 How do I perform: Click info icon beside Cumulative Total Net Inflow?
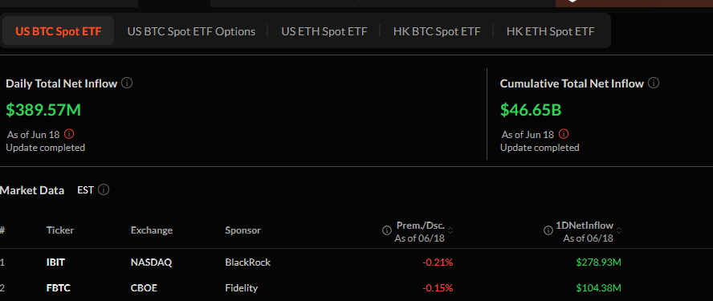(x=654, y=83)
